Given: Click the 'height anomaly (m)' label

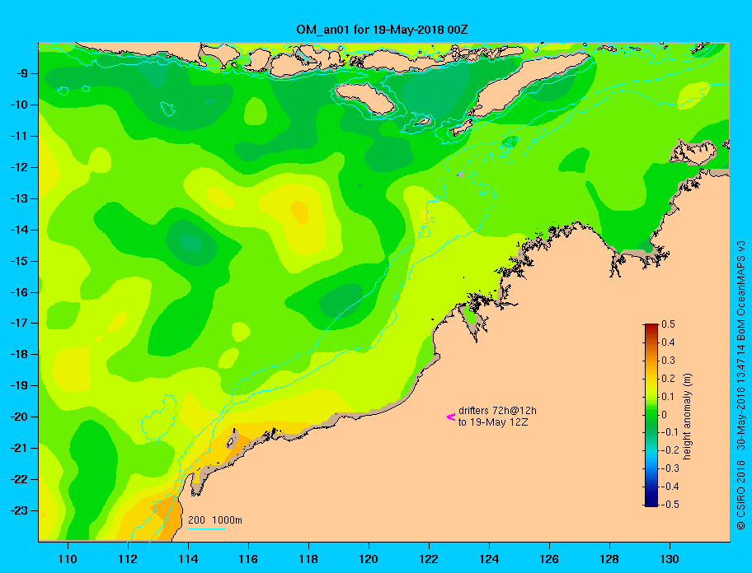Looking at the screenshot, I should (687, 417).
